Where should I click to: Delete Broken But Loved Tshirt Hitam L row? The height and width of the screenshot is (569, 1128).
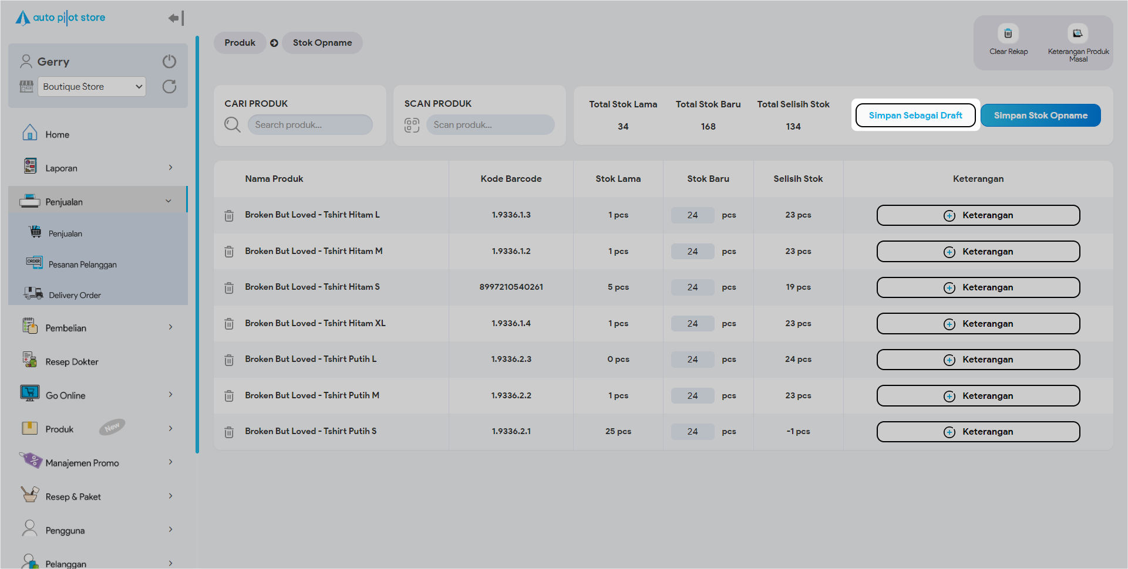(229, 216)
